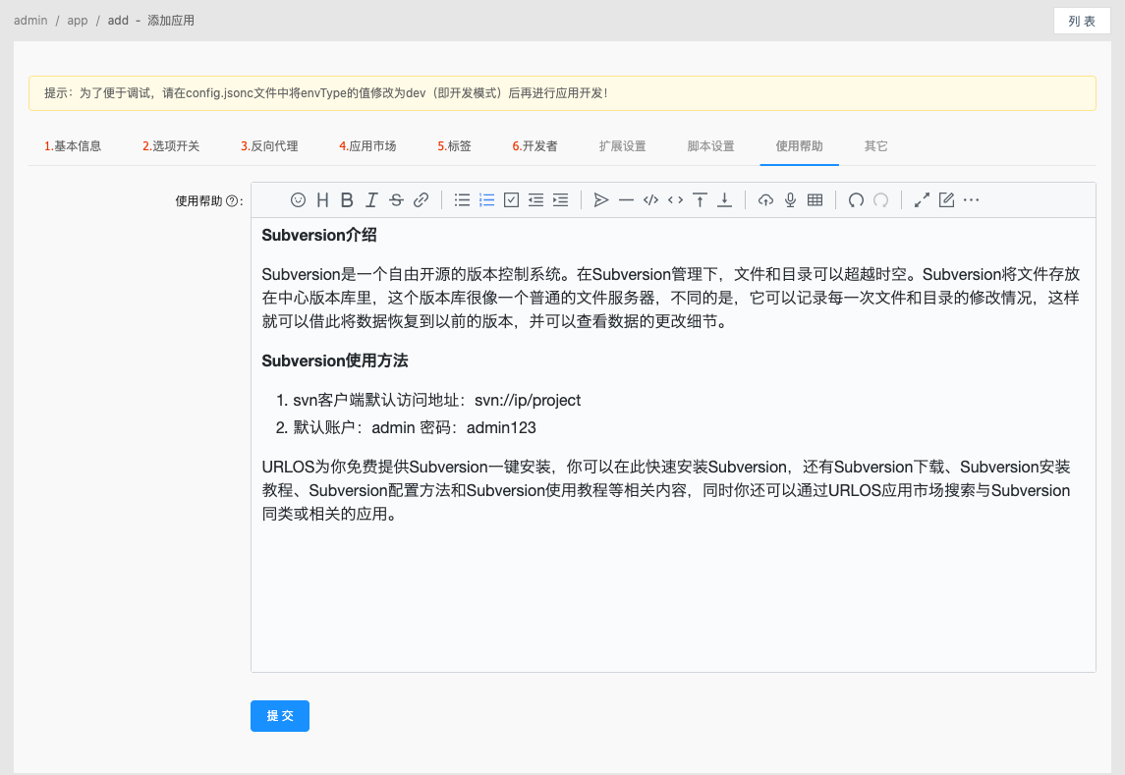1125x775 pixels.
Task: Open the more options ellipsis menu
Action: pos(971,200)
